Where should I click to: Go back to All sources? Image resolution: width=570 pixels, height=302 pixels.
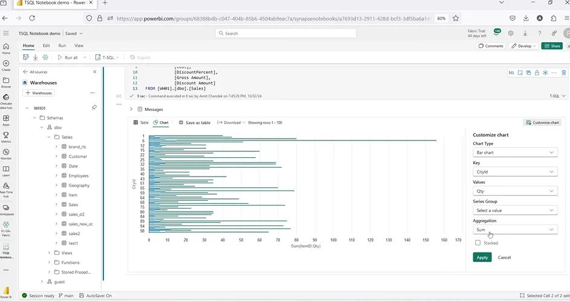tap(35, 72)
